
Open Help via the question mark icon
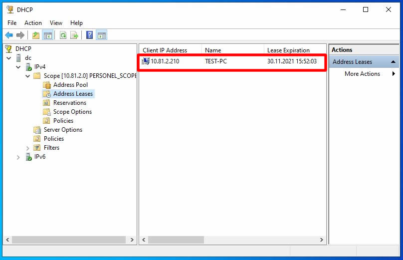click(x=89, y=35)
